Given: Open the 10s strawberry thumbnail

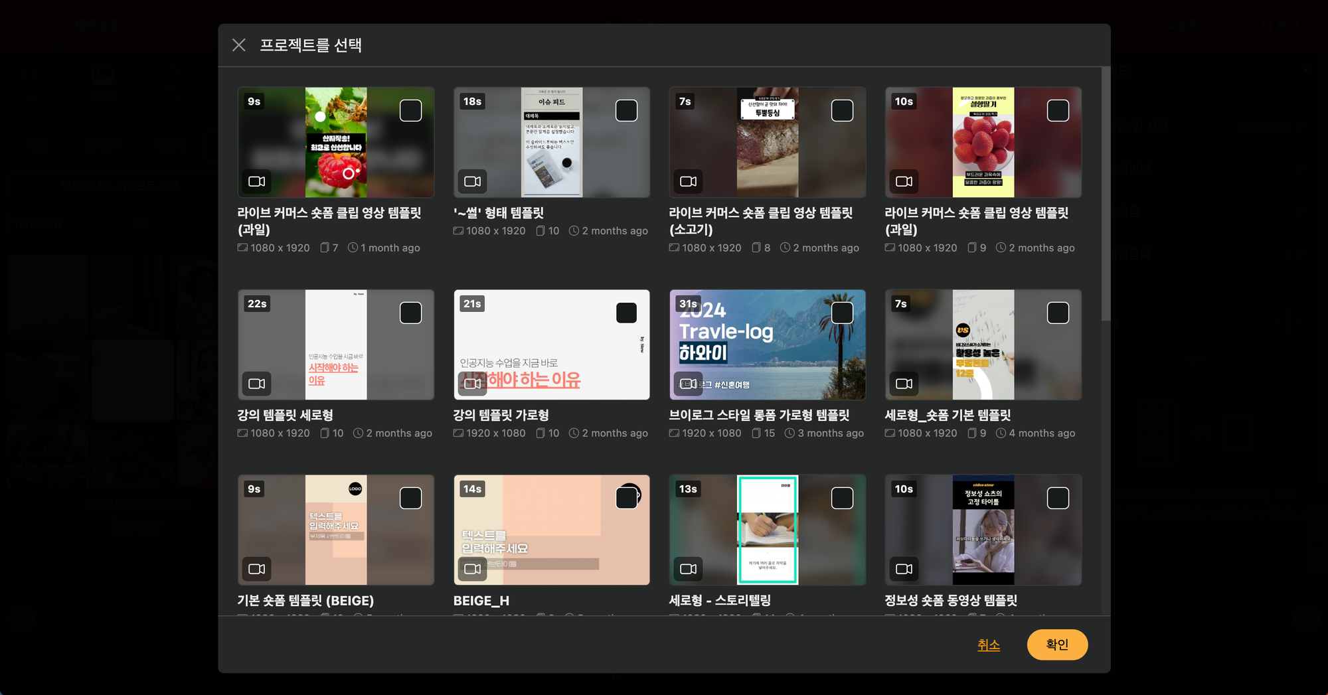Looking at the screenshot, I should [x=983, y=142].
